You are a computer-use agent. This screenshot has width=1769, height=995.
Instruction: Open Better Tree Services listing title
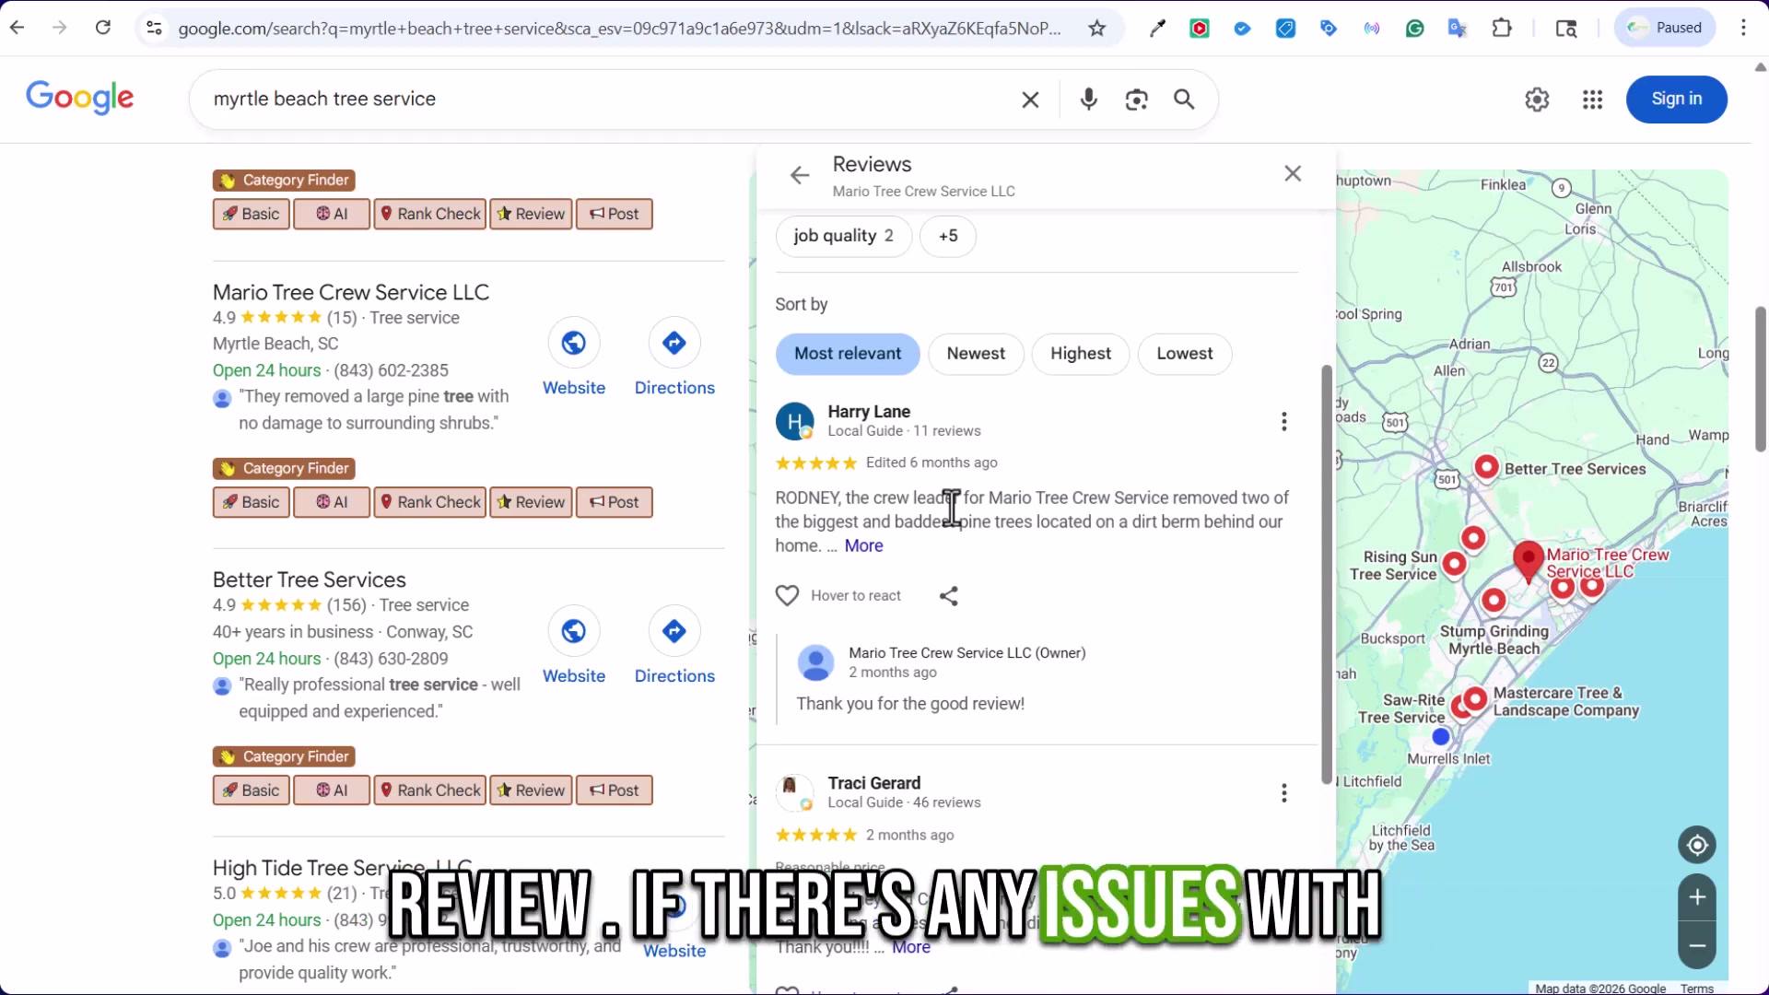click(310, 580)
